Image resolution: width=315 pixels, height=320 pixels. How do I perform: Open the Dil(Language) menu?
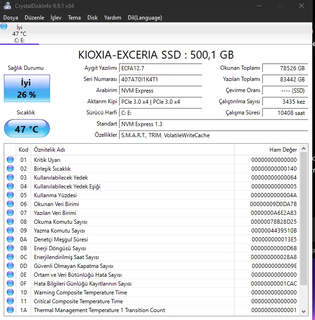click(145, 18)
